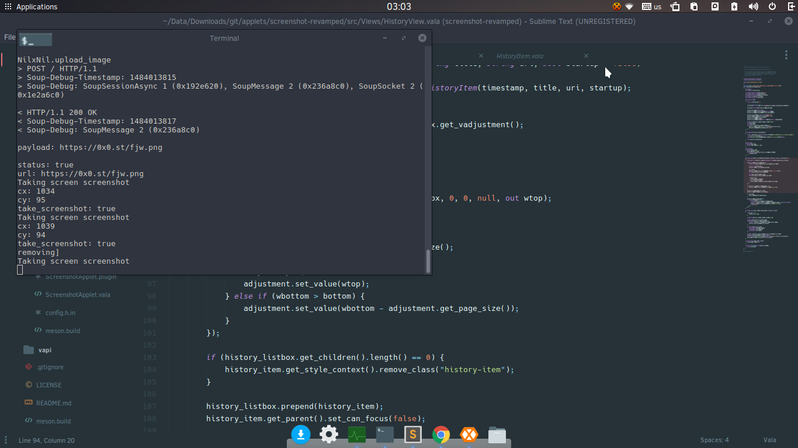Click line number 103 in the gutter
The width and height of the screenshot is (798, 448).
point(150,358)
